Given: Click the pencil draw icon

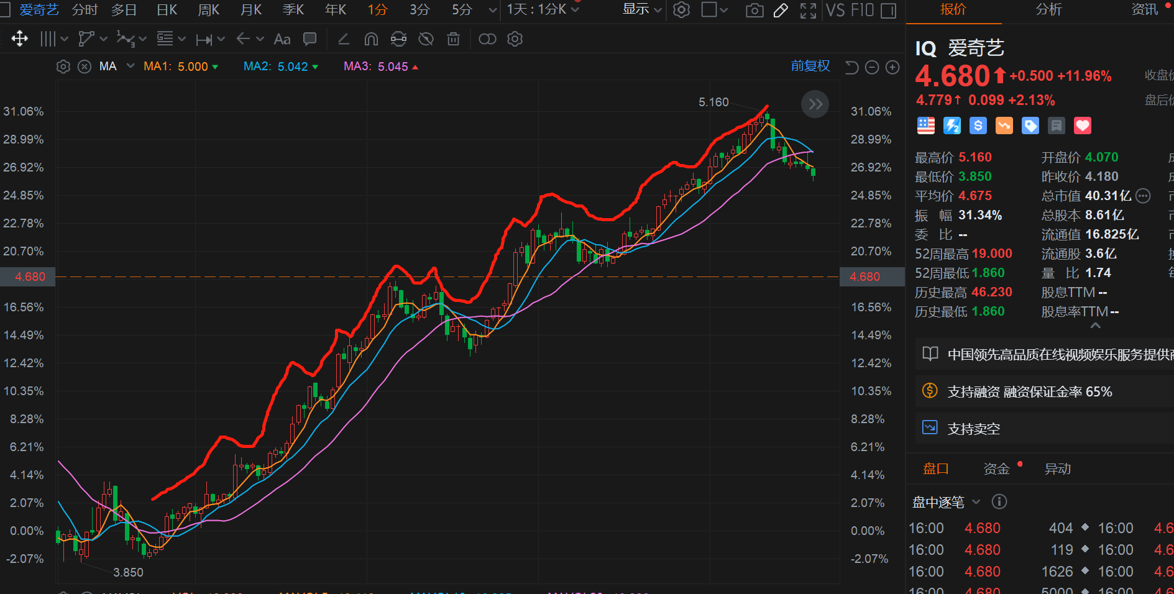Looking at the screenshot, I should (781, 11).
